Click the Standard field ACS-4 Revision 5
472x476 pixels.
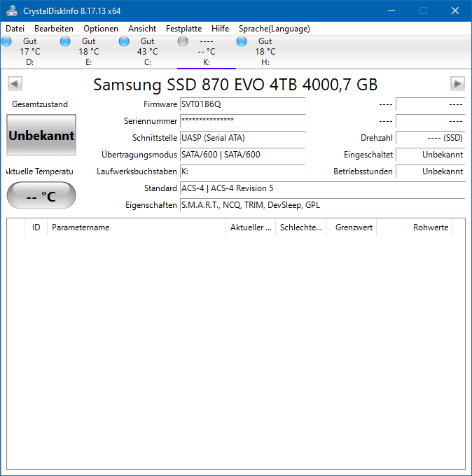click(323, 188)
